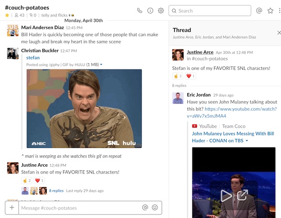281x218 pixels.
Task: Click the stefan GIF title link
Action: (33, 58)
